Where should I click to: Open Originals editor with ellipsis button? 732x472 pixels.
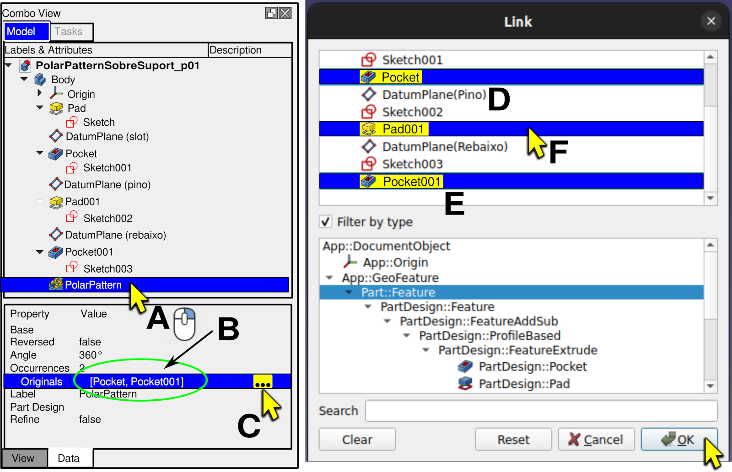pyautogui.click(x=263, y=381)
